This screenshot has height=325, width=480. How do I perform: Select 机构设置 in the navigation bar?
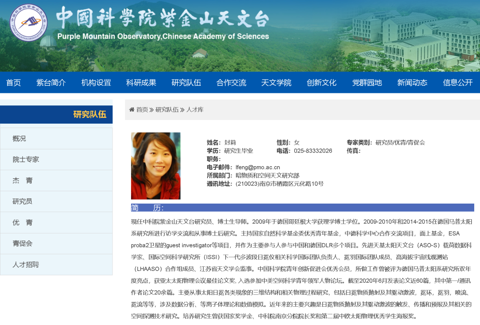coord(96,83)
